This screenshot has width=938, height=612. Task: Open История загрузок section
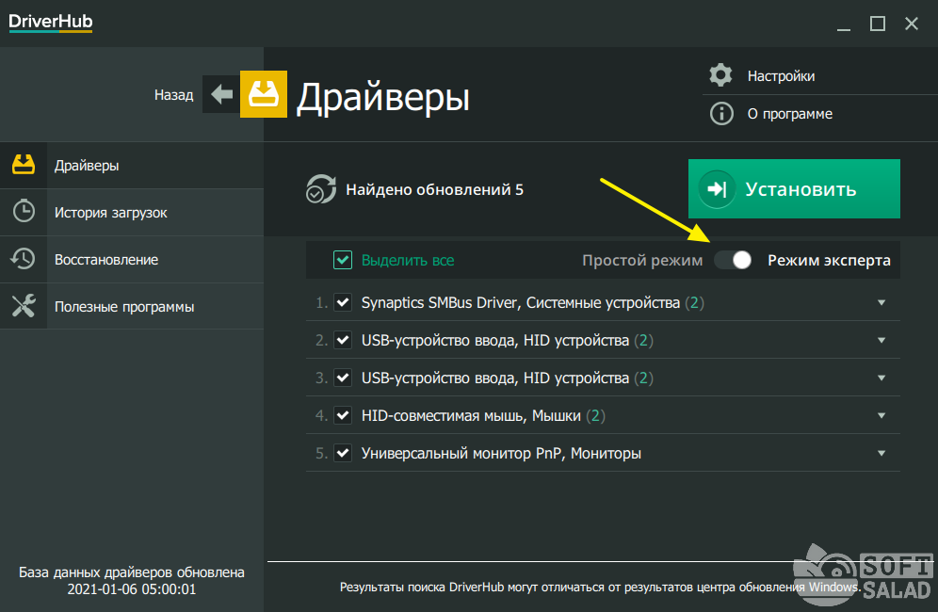click(132, 213)
